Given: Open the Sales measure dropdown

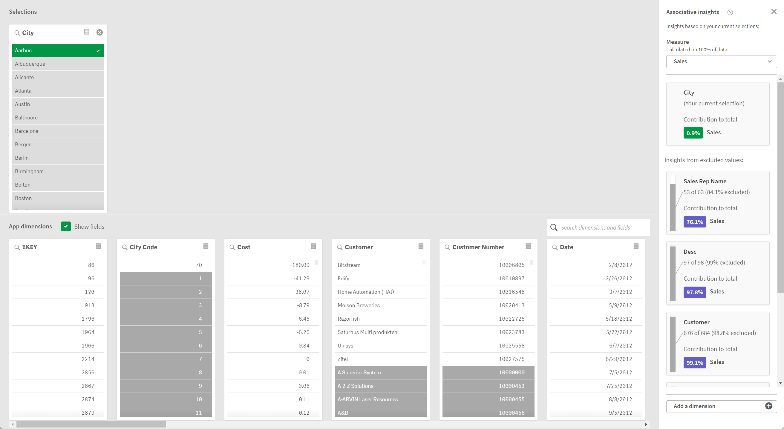Looking at the screenshot, I should click(721, 61).
